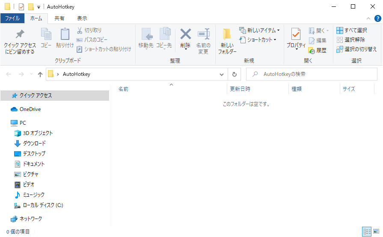Open the ファイル tab
Image resolution: width=383 pixels, height=237 pixels.
[x=12, y=18]
